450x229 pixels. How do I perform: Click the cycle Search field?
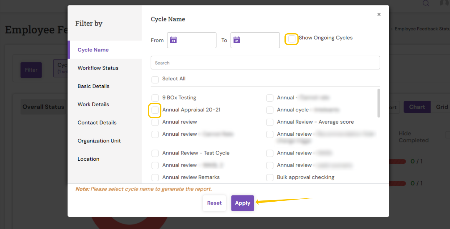coord(265,63)
